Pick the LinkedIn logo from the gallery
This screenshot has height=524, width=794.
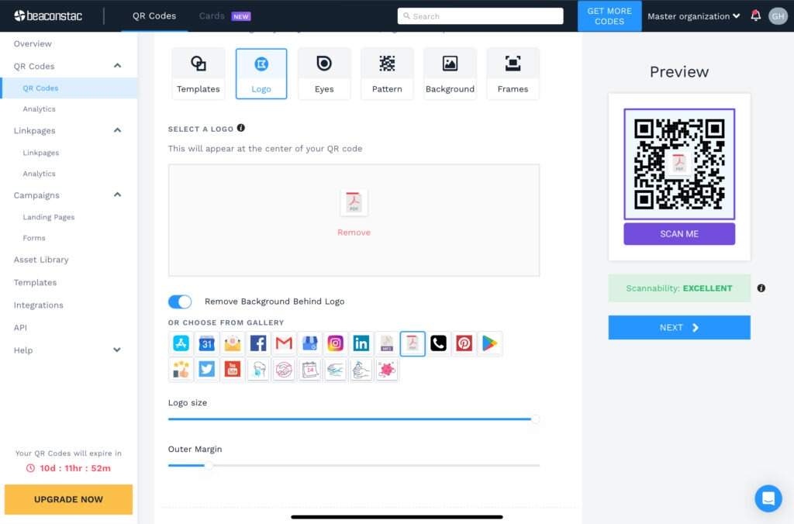click(x=361, y=343)
